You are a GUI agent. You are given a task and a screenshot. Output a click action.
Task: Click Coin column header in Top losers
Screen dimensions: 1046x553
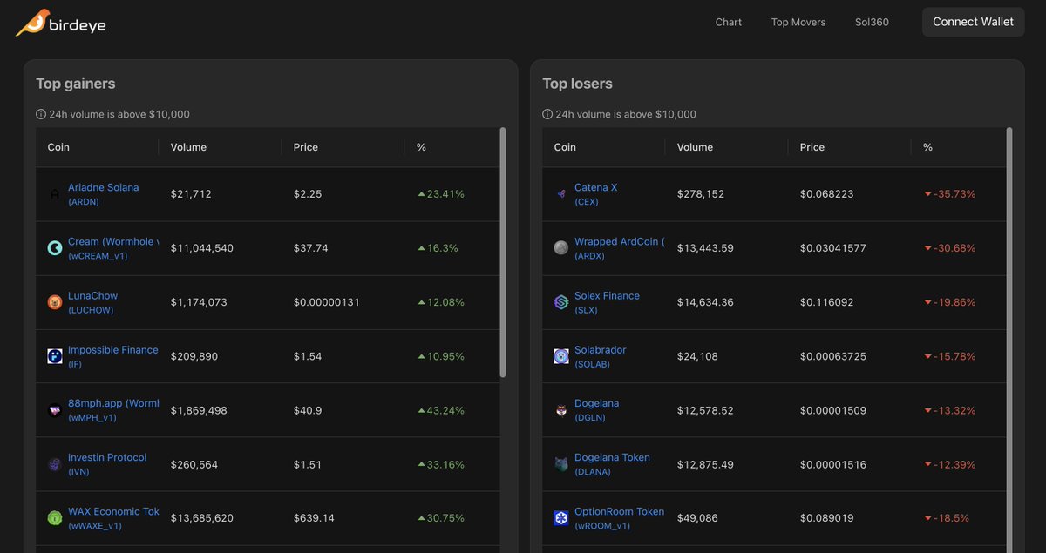click(x=565, y=147)
